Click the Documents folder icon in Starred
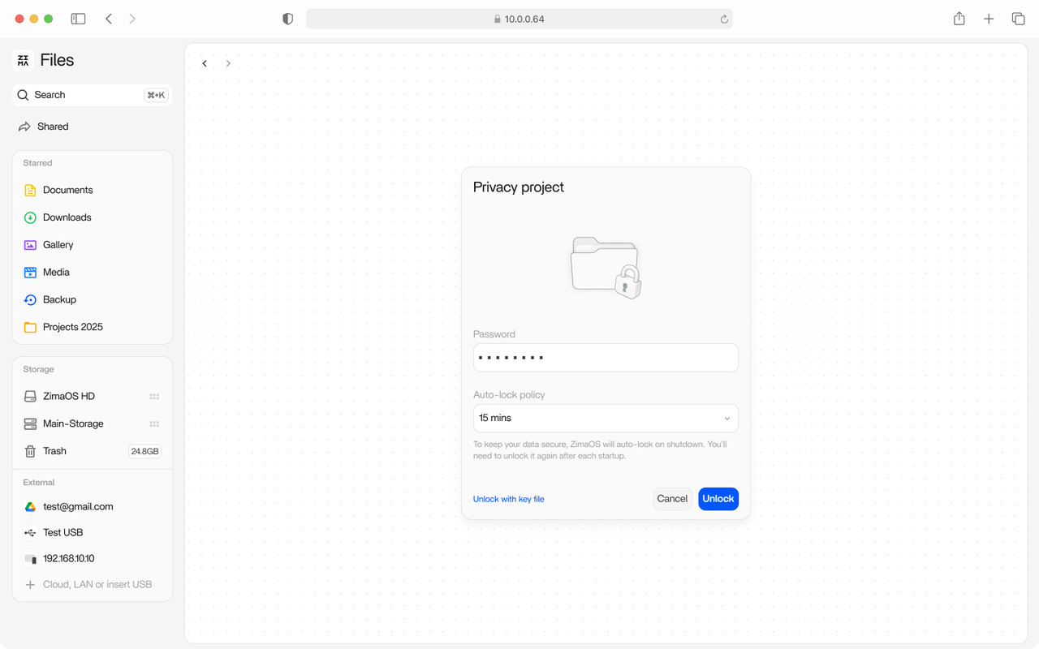 pyautogui.click(x=30, y=191)
